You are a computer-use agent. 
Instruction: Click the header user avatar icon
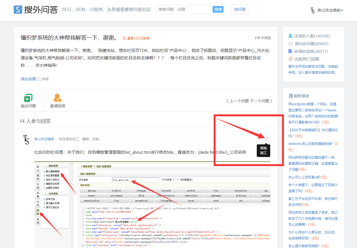313,10
